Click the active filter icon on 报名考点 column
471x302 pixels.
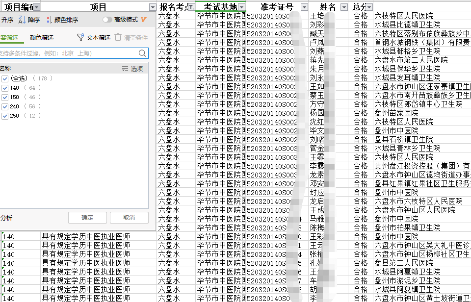pyautogui.click(x=190, y=7)
